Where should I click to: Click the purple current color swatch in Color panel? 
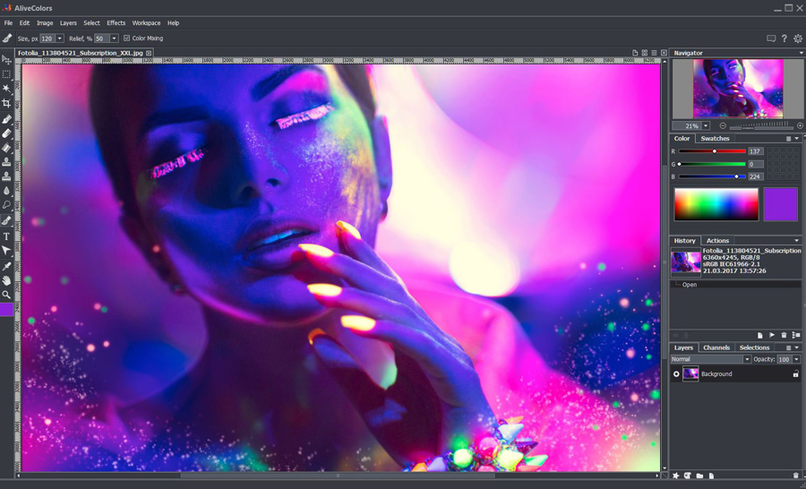781,204
